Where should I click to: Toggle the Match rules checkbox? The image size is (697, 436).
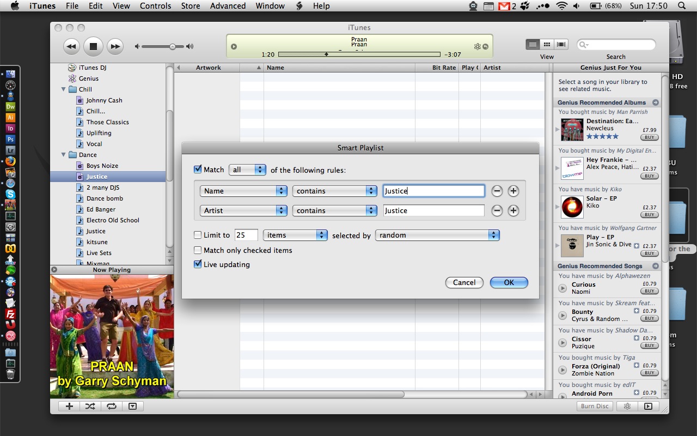198,169
